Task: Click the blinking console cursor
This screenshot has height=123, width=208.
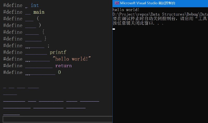Action: (x=114, y=29)
